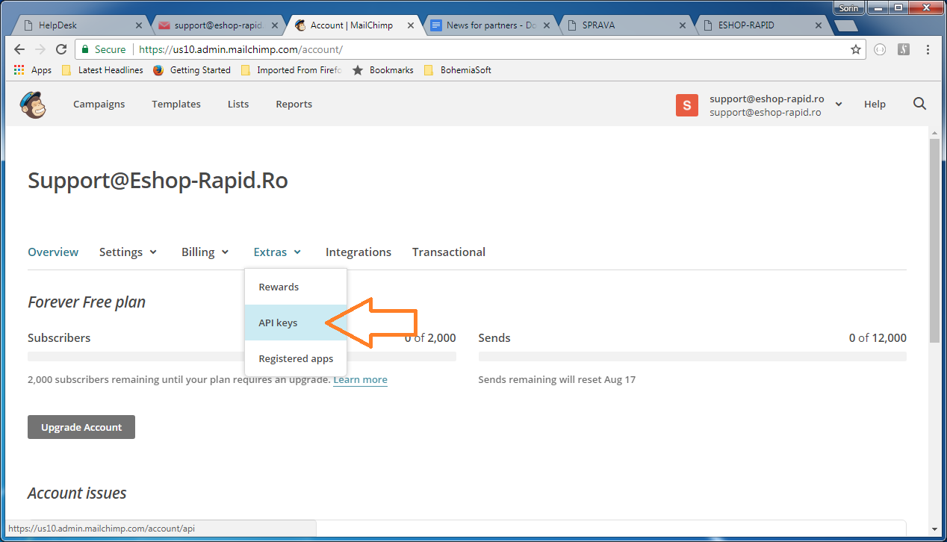The image size is (947, 542).
Task: Select API keys from Extras menu
Action: tap(296, 323)
